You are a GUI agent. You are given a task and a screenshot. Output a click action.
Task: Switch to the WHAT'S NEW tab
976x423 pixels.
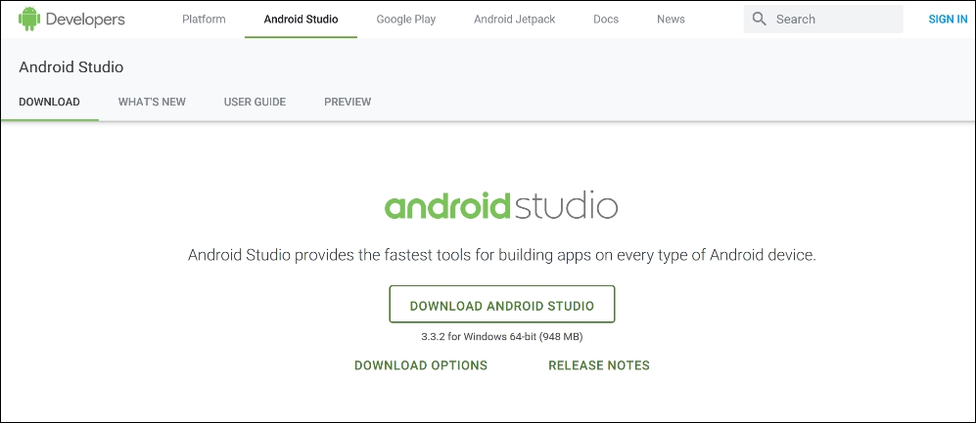click(152, 102)
